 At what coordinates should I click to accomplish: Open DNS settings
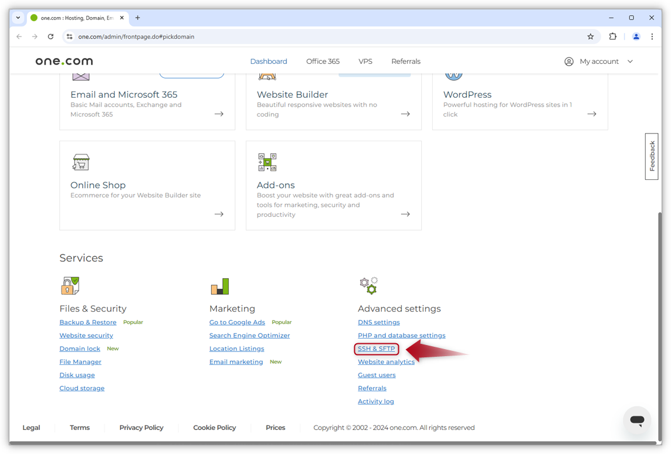click(x=379, y=322)
